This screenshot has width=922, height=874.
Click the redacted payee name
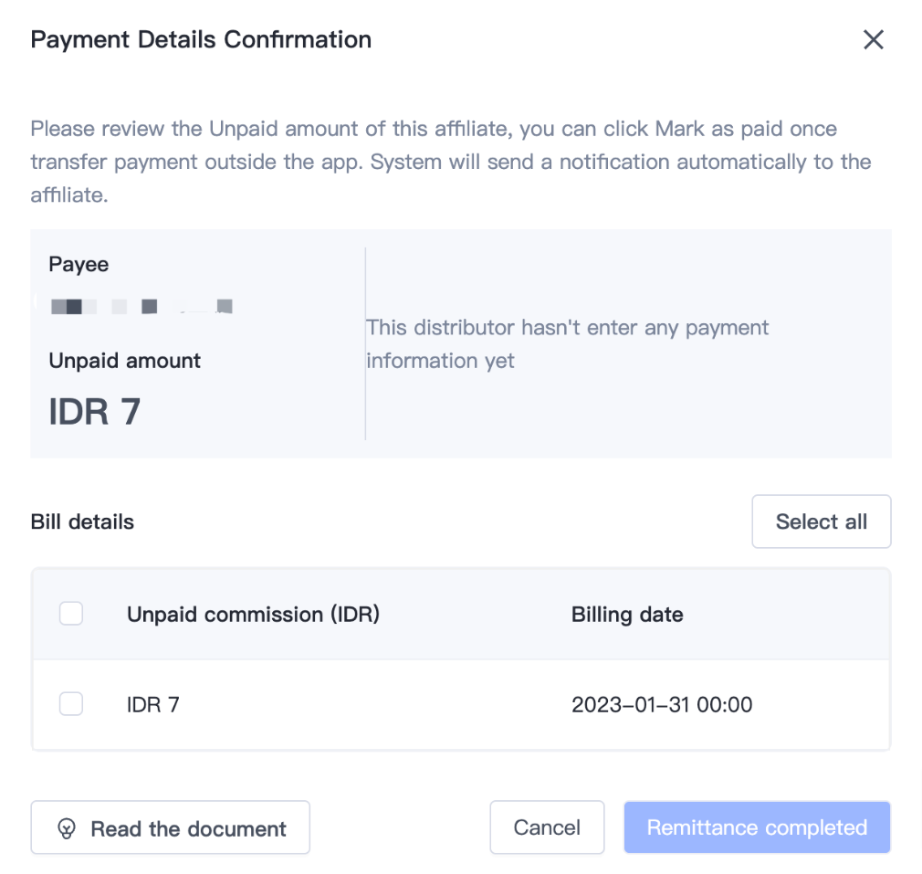141,307
